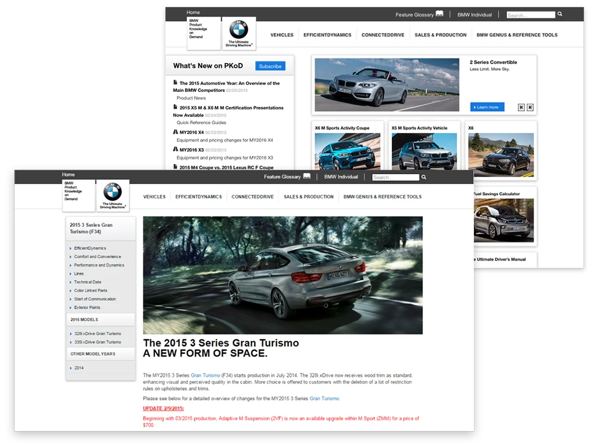This screenshot has height=445, width=589.
Task: Click the Subscribe button
Action: [x=270, y=66]
